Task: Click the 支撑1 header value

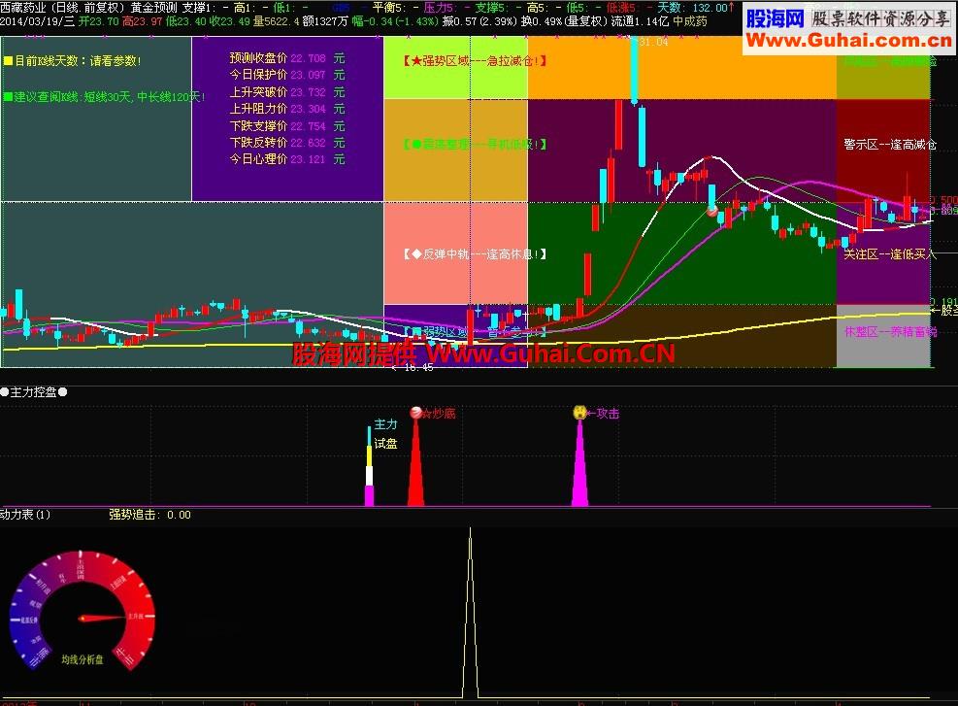Action: tap(206, 8)
